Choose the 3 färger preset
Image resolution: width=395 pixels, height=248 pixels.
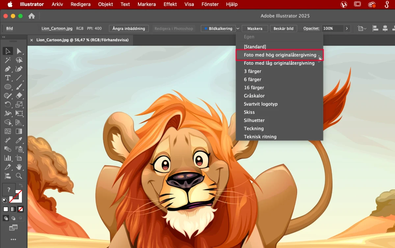click(252, 71)
